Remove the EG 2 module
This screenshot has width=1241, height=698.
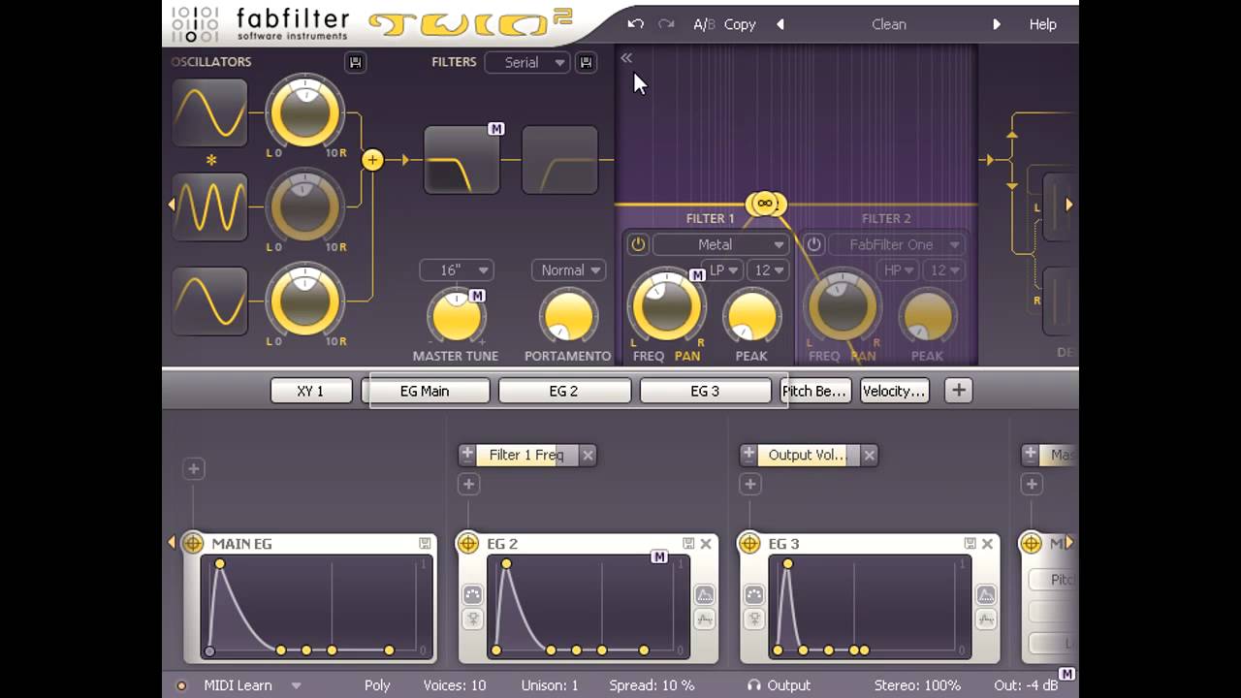pyautogui.click(x=706, y=544)
